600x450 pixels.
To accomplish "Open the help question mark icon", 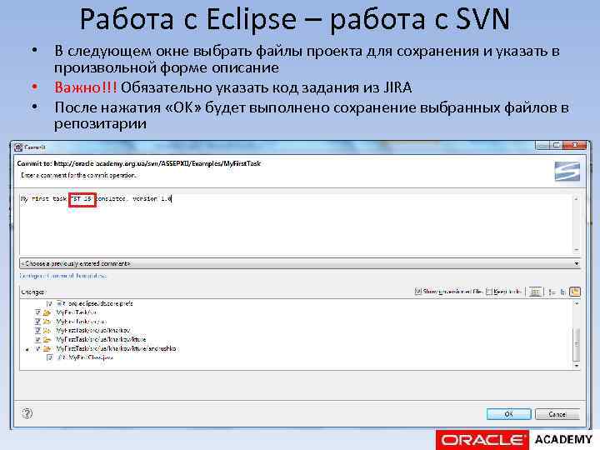I will 27,413.
